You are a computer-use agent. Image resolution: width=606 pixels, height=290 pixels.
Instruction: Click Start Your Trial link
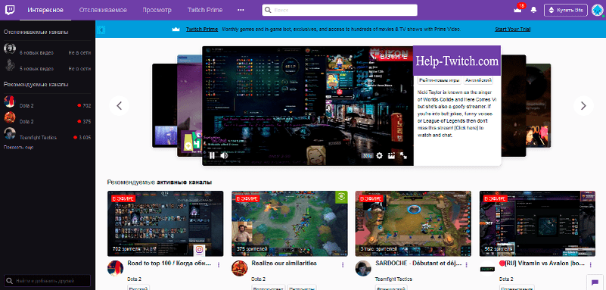click(512, 29)
